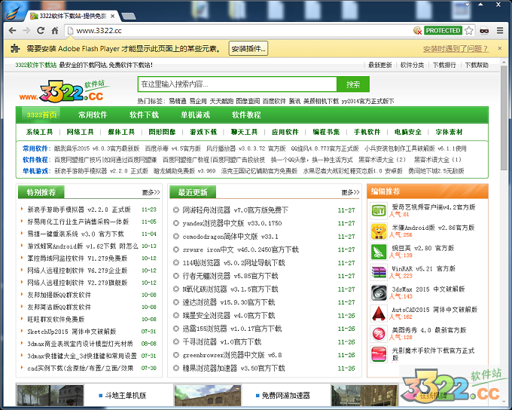Screen dimensions: 512x410
Task: Open SketchUp2015 简体中文破解版 entry
Action: [x=72, y=332]
